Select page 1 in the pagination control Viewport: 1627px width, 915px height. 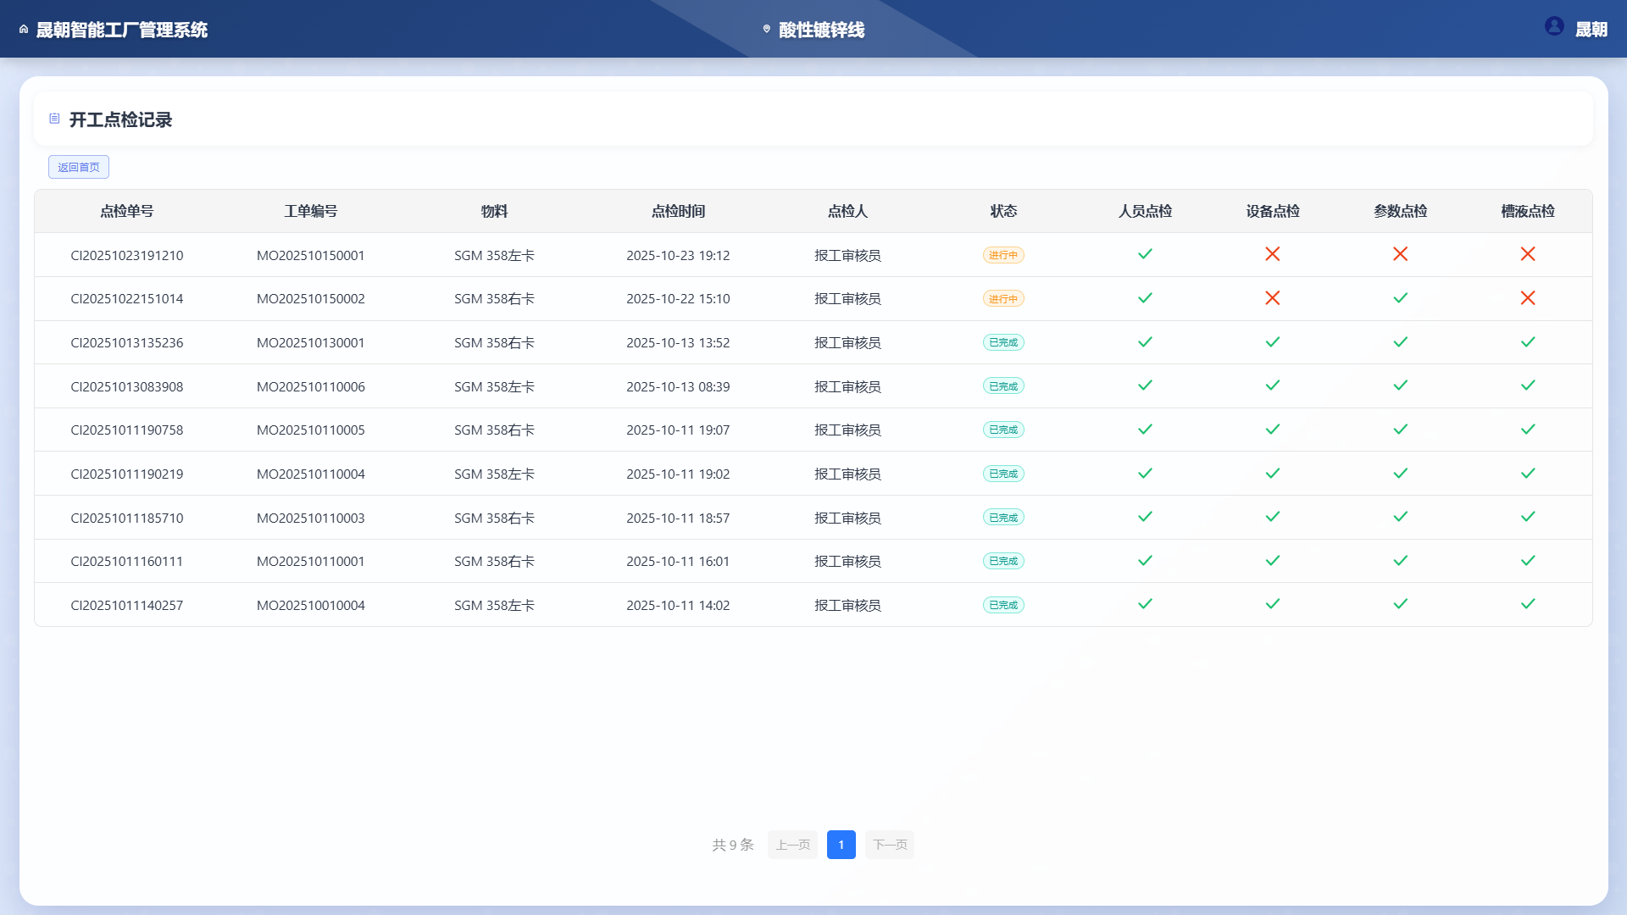841,845
